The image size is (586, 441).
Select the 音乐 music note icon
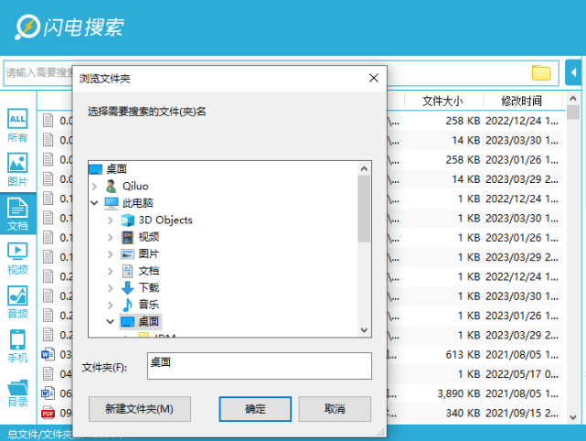coord(127,305)
